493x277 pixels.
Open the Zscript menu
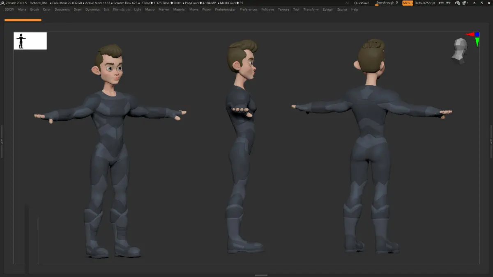[342, 9]
